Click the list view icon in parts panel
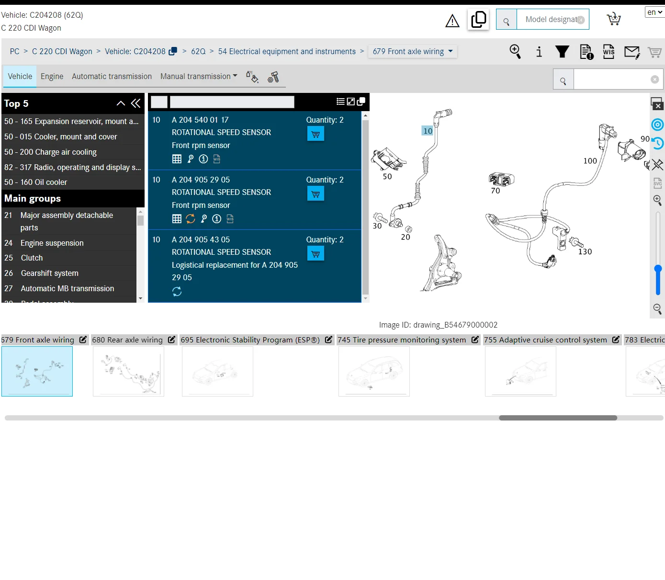Screen dimensions: 665x580 (x=340, y=102)
